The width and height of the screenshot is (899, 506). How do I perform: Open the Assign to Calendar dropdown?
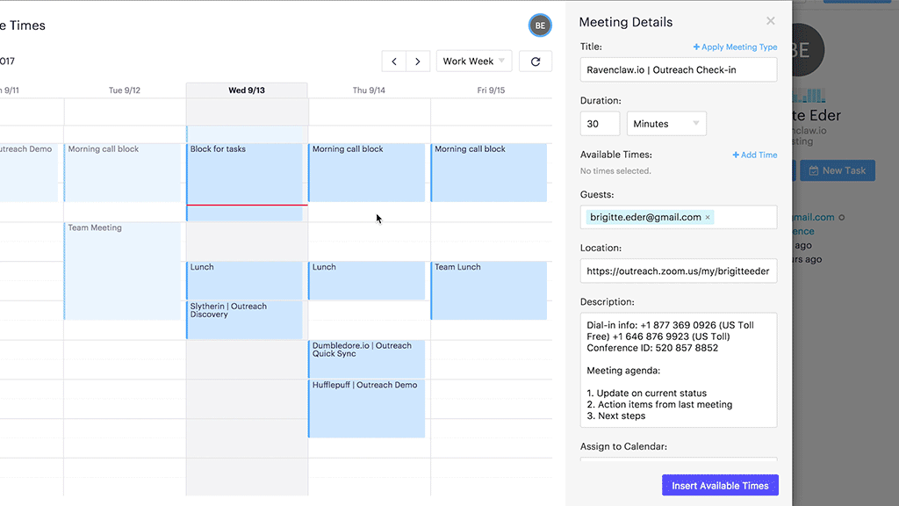[x=678, y=461]
